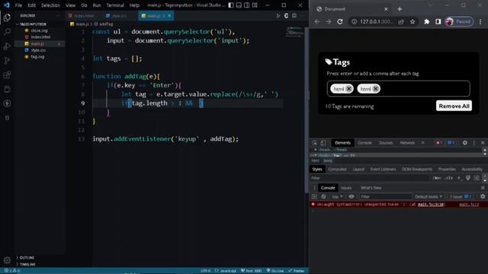Viewport: 488px width, 274px height.
Task: Open the File menu
Action: tap(18, 5)
